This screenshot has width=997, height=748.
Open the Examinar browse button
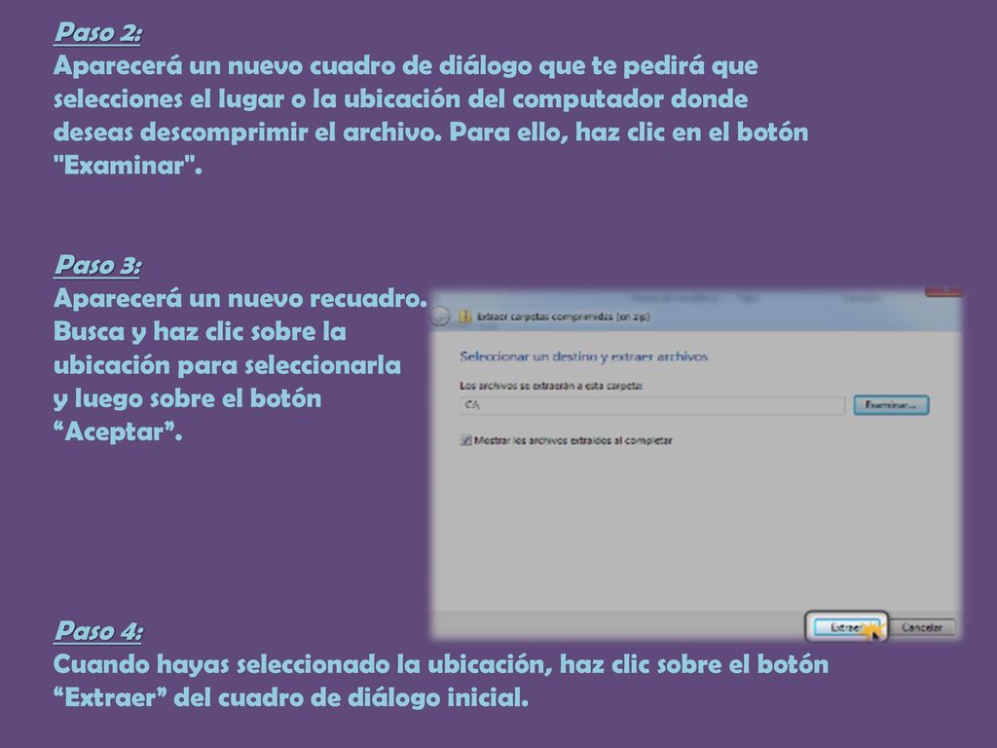[891, 405]
